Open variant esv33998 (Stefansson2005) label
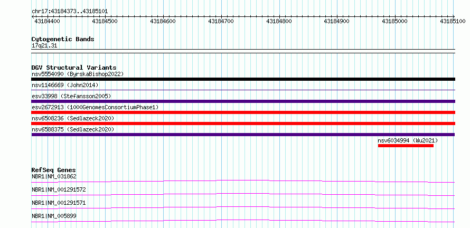 point(71,96)
